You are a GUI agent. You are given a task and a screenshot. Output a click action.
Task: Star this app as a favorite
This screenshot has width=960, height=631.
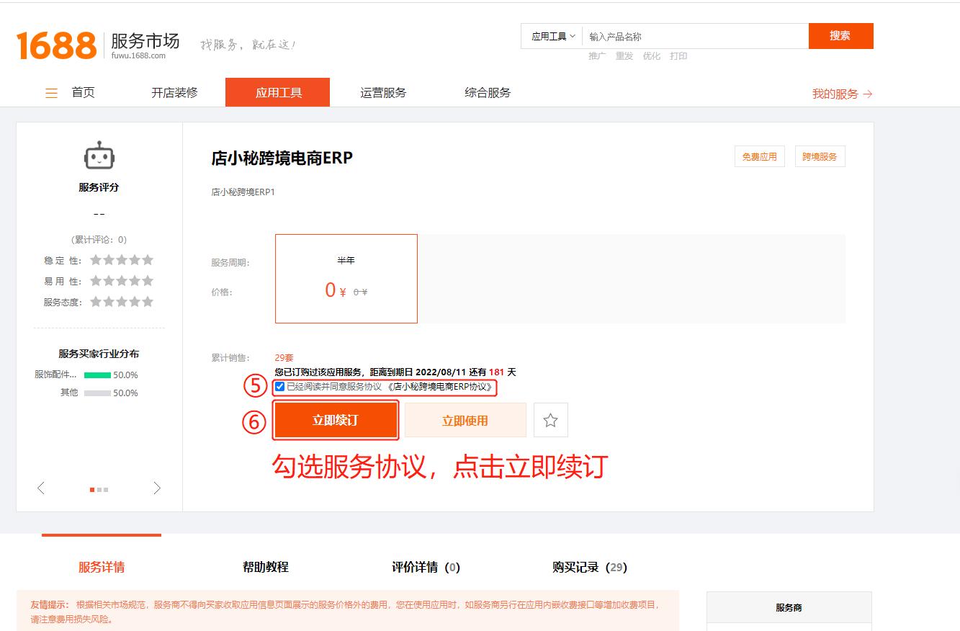coord(550,419)
